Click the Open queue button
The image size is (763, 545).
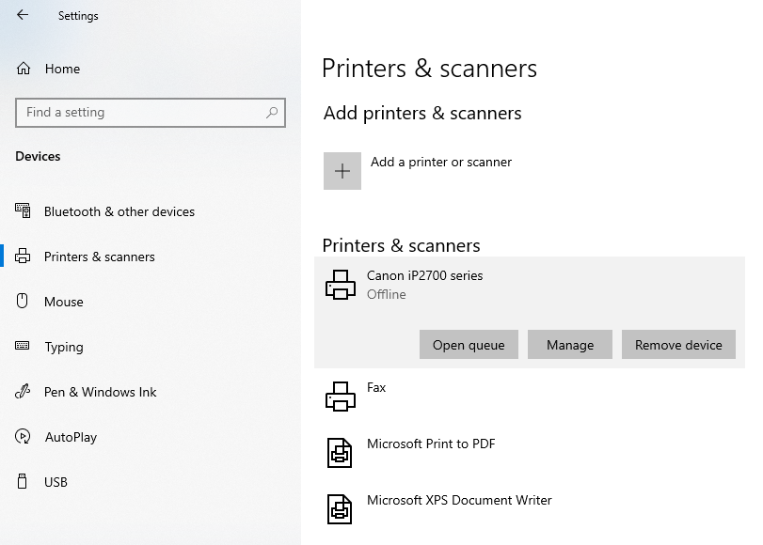(469, 344)
